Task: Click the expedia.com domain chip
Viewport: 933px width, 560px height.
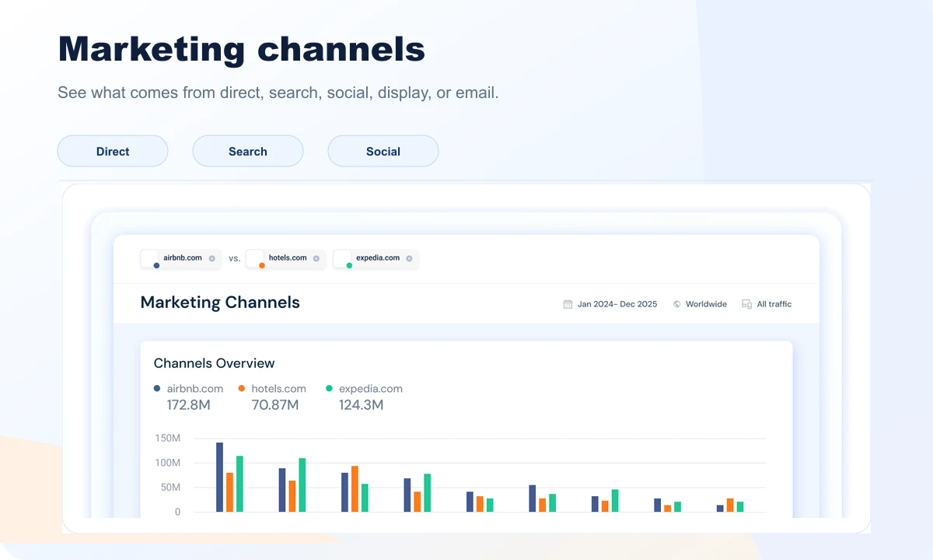Action: click(x=376, y=258)
